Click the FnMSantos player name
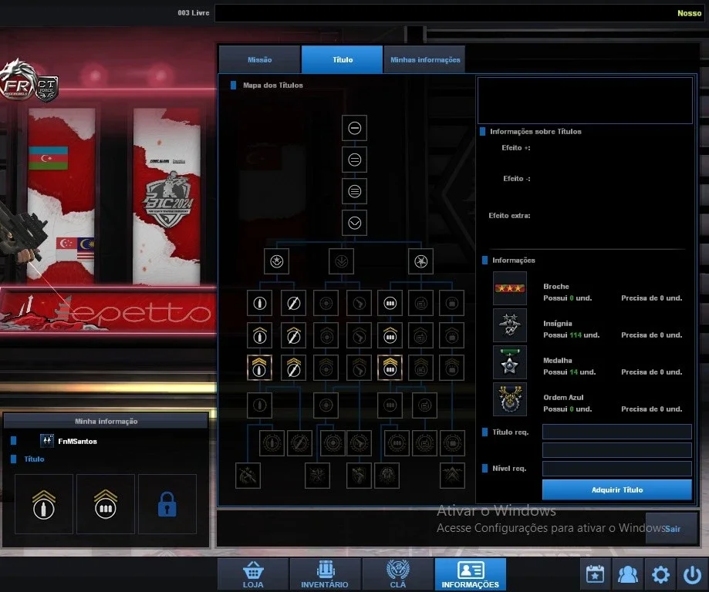This screenshot has width=709, height=592. coord(77,441)
